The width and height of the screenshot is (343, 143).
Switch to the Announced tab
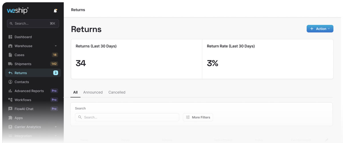93,92
